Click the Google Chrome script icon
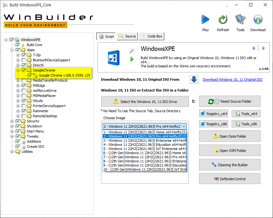273x218 pixels. tap(35, 75)
